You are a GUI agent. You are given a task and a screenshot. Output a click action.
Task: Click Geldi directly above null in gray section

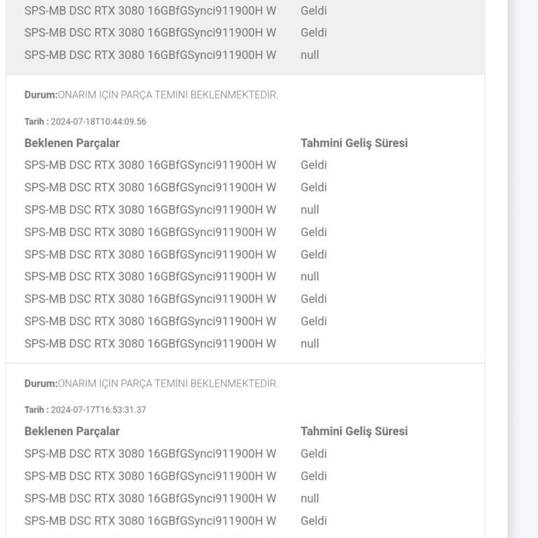[x=314, y=32]
